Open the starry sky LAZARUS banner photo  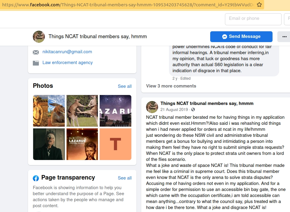[115, 111]
